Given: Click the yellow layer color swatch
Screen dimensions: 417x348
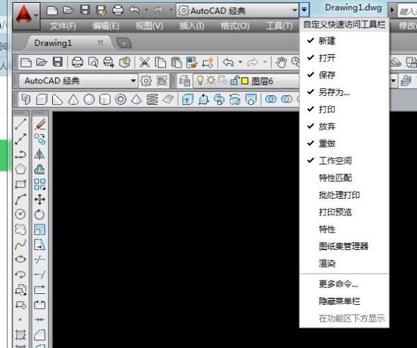Looking at the screenshot, I should 245,81.
